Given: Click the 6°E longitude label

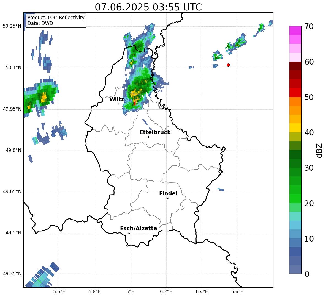Looking at the screenshot, I should [x=130, y=292].
